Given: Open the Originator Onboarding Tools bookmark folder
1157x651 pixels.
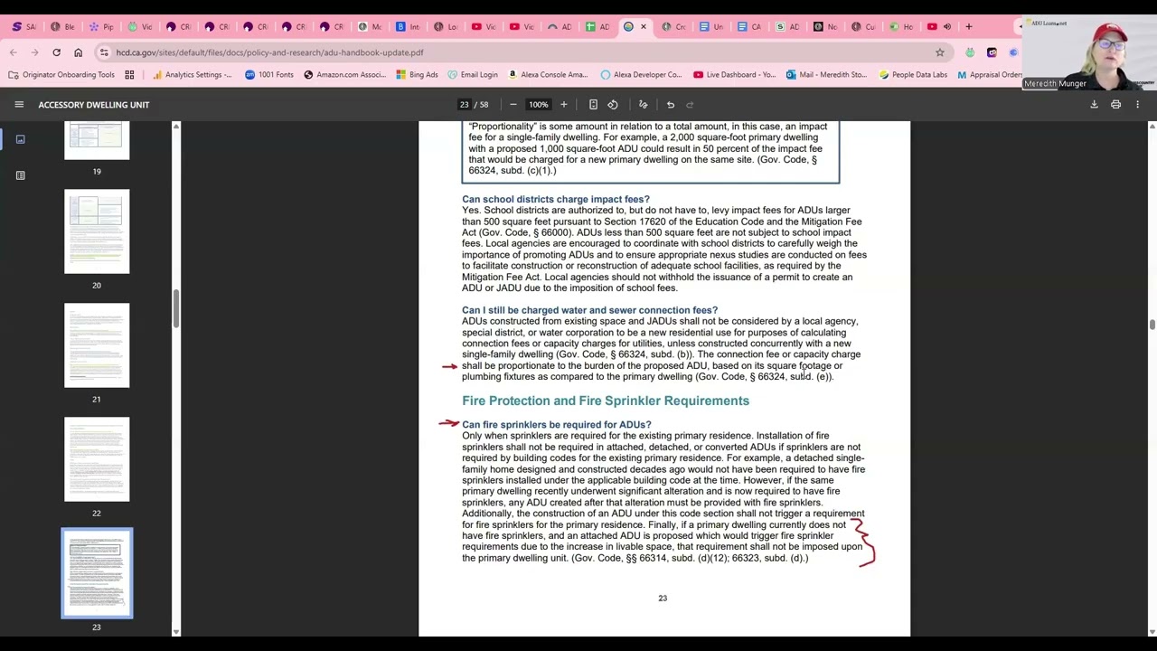Looking at the screenshot, I should click(x=61, y=75).
